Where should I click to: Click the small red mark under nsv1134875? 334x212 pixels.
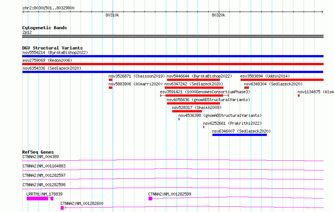pyautogui.click(x=299, y=96)
